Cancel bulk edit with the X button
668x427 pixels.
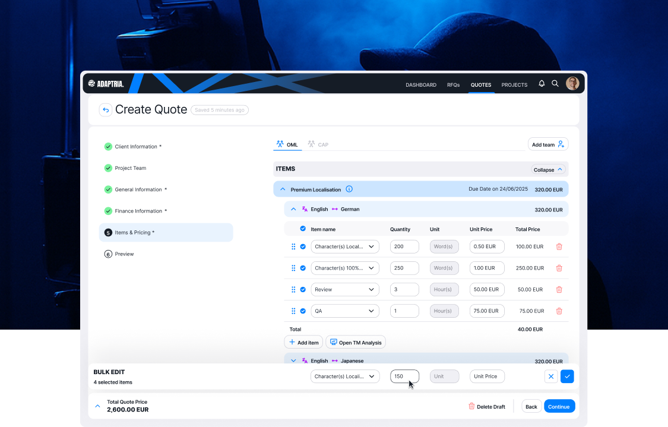[551, 377]
